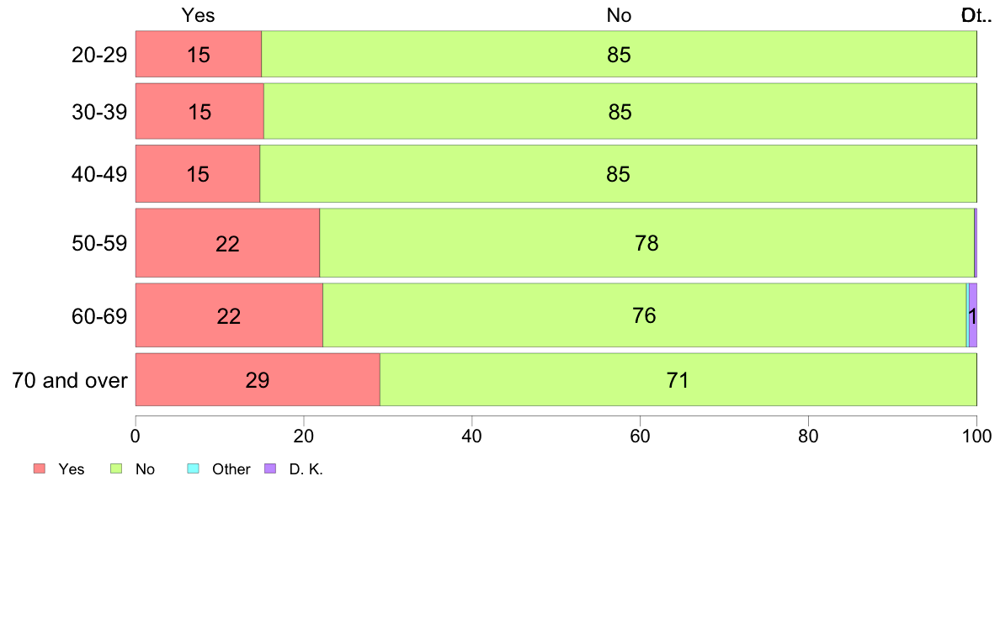Click the 20 tick on x-axis
The image size is (1000, 619).
point(304,436)
